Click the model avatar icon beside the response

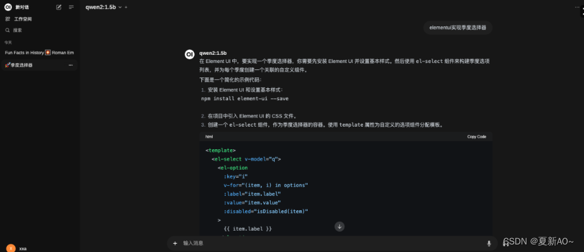pos(189,54)
